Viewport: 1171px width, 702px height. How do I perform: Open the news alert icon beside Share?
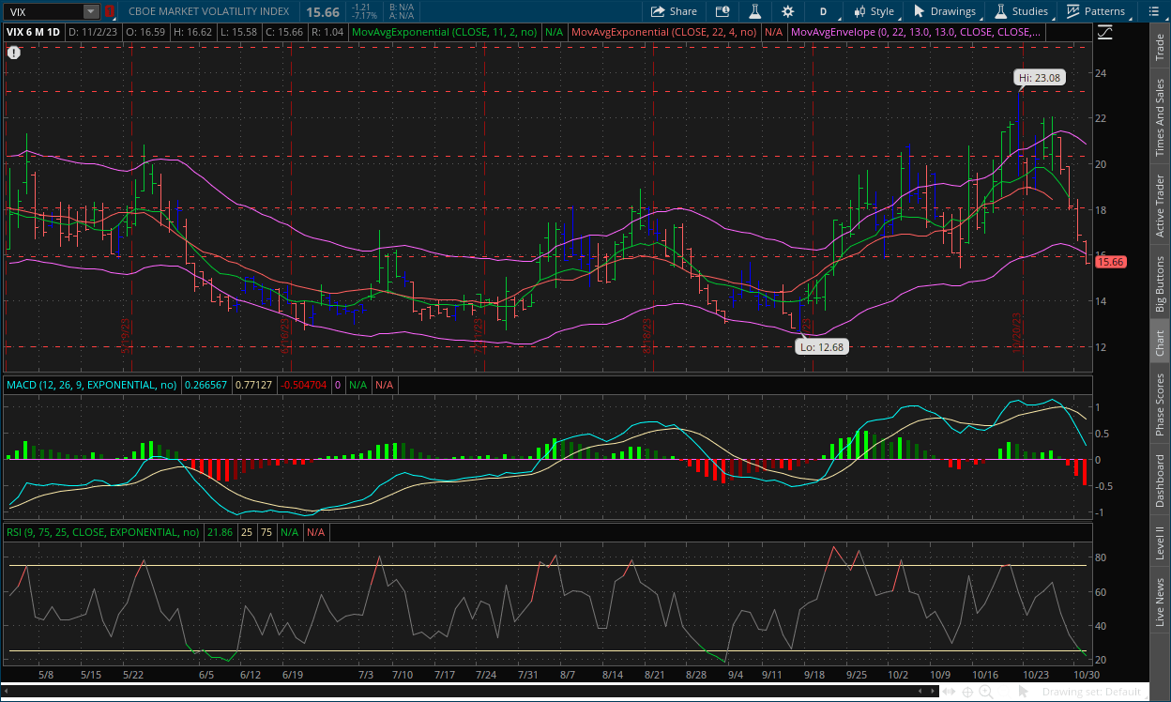pos(722,11)
